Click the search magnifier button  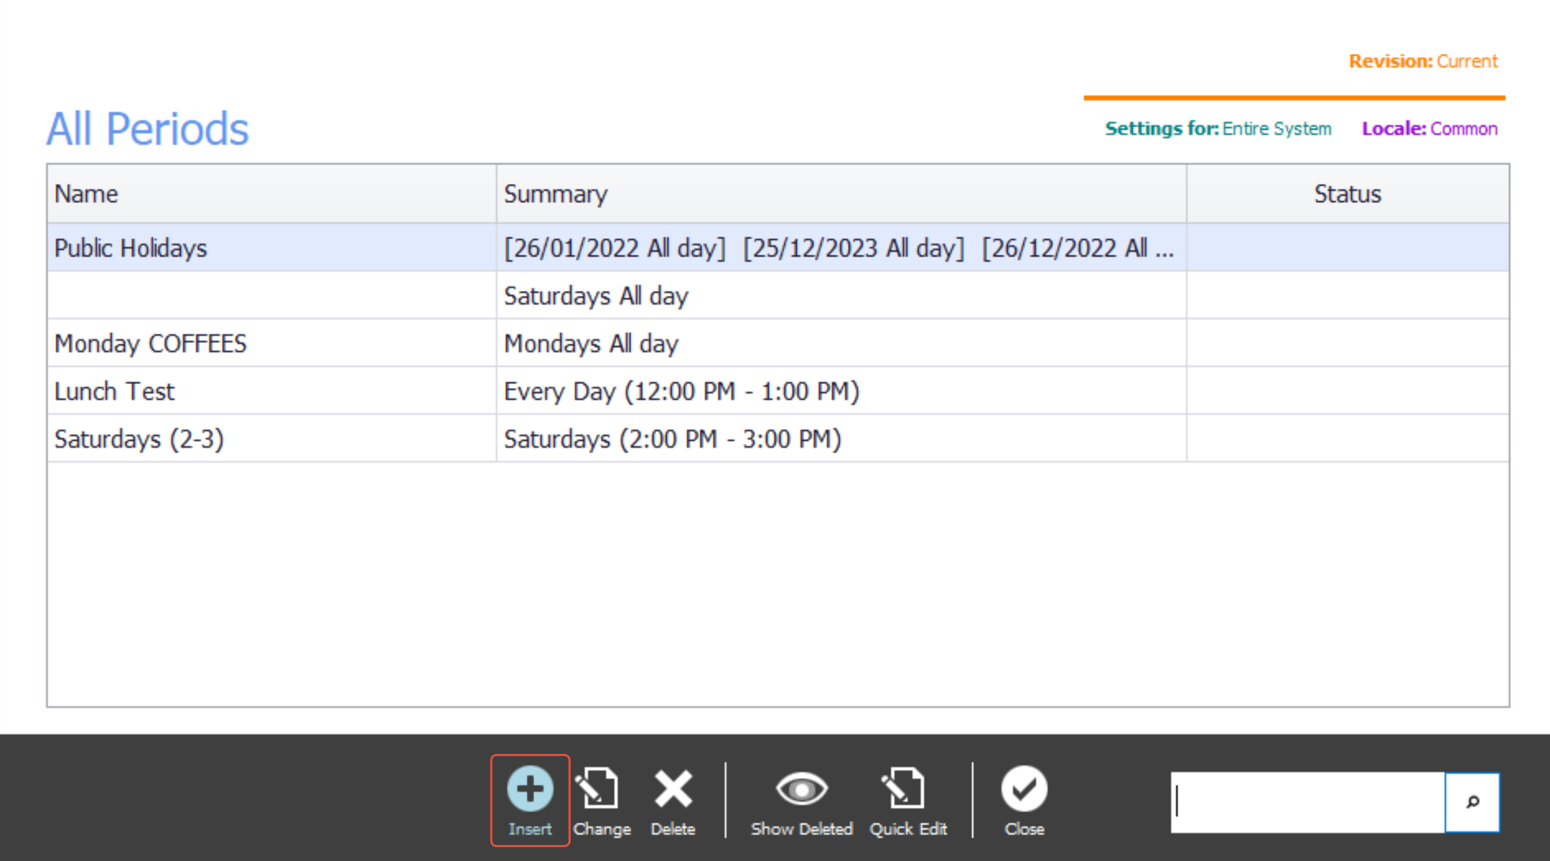point(1472,802)
